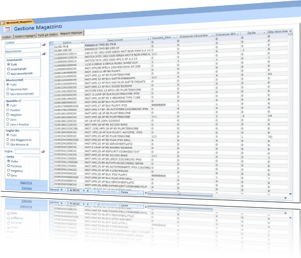Go to next record in navigator
Image resolution: width=301 pixels, height=258 pixels.
click(x=84, y=190)
